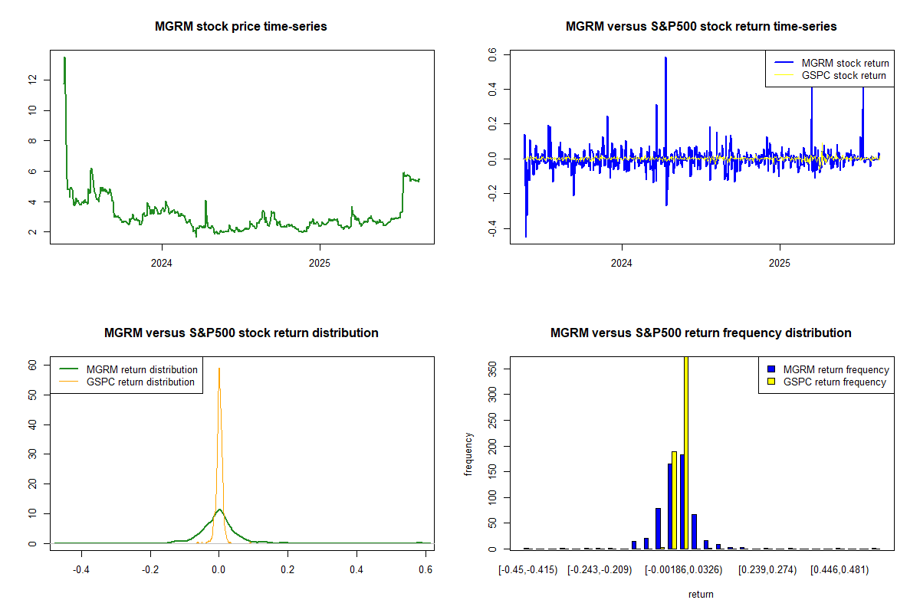Select the "MGRM versus S&P500 return frequency distribution" title
Viewport: 920px width, 613px height.
pos(701,333)
